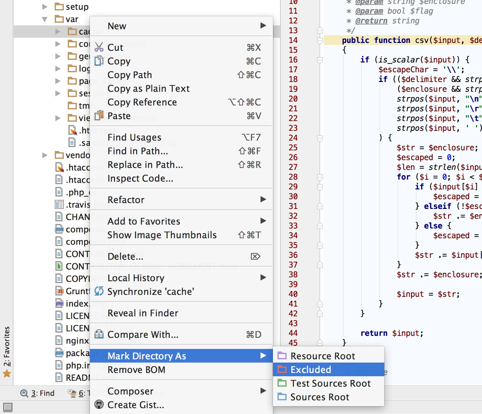Toggle the '2: Favorites' tool window
The width and height of the screenshot is (482, 414).
click(x=7, y=346)
